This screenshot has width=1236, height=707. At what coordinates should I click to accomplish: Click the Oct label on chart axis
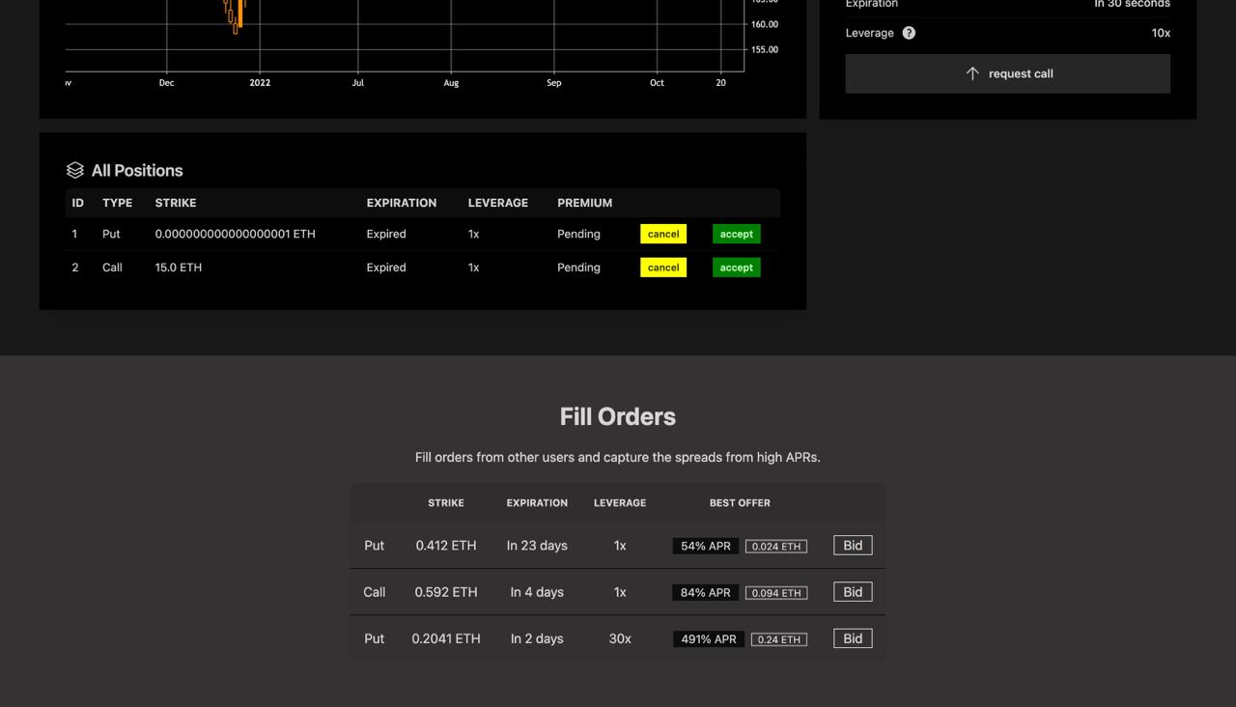pos(657,83)
